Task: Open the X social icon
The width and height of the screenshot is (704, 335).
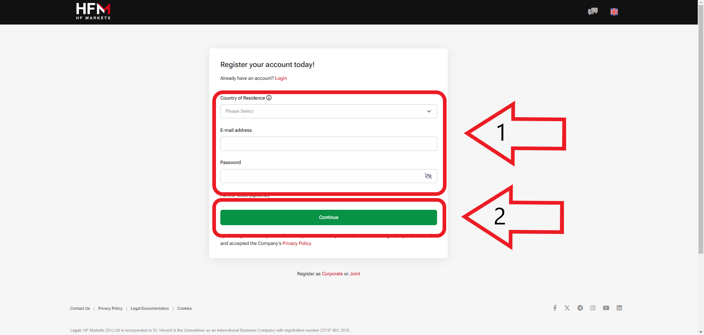Action: point(567,308)
